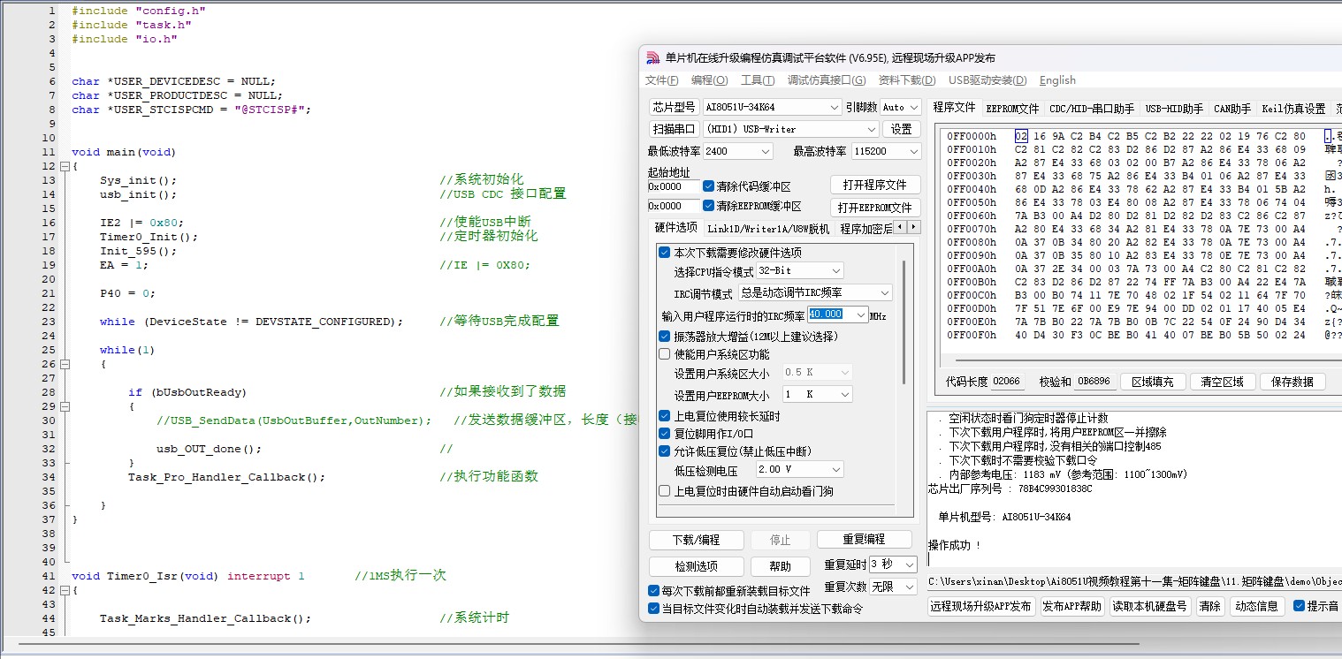Open the (HID1) USB-Writer port dropdown

(x=789, y=129)
